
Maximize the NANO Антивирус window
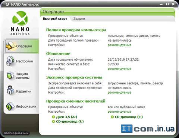click(167, 4)
